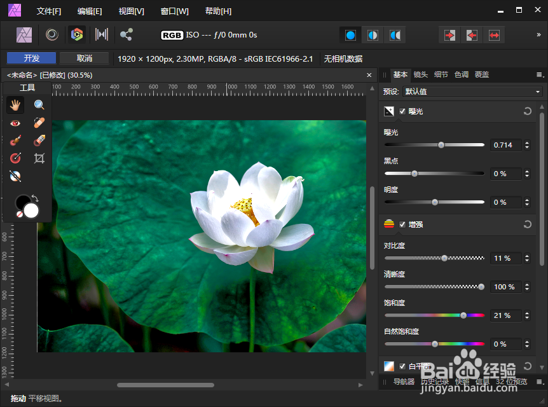548x407 pixels.
Task: Select the Red Eye Removal tool
Action: pyautogui.click(x=15, y=123)
